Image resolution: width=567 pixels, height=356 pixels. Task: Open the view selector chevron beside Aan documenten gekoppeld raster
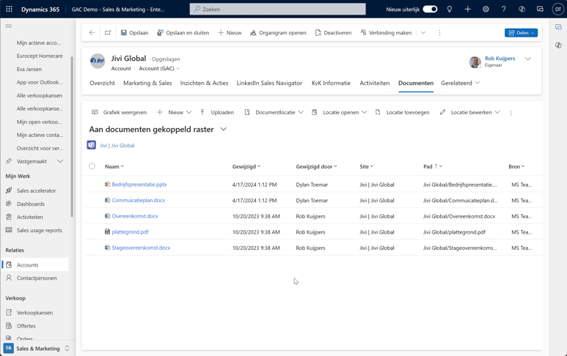pyautogui.click(x=224, y=129)
